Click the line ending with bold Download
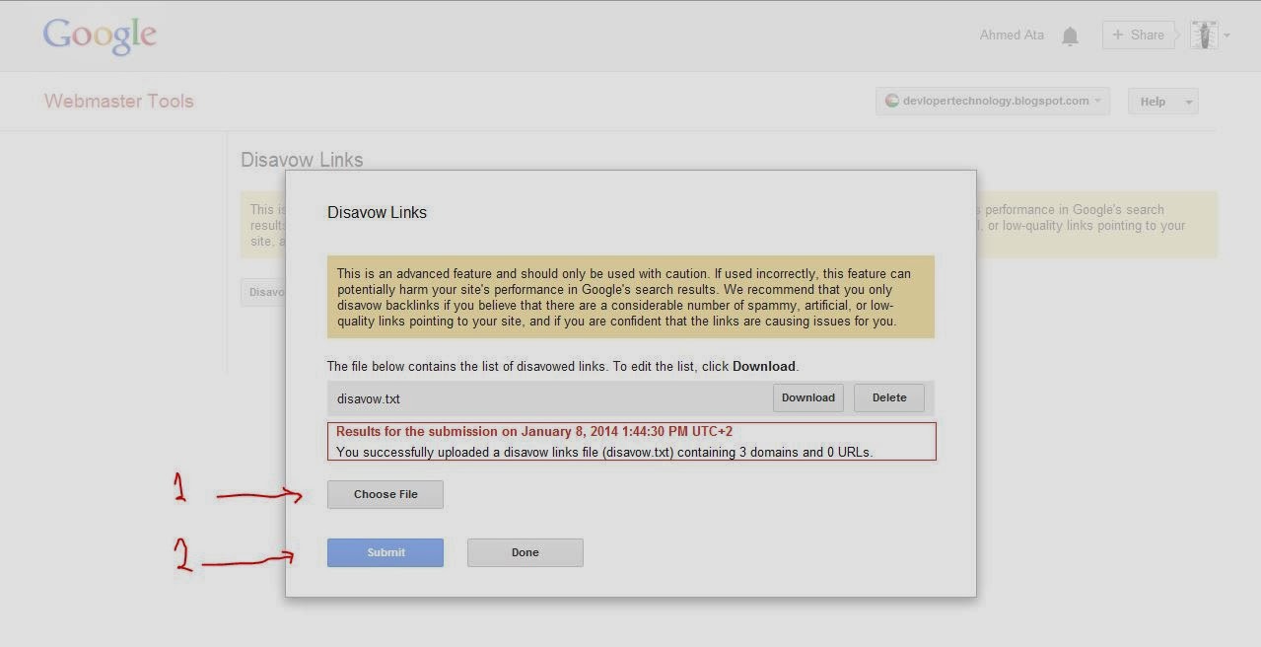This screenshot has height=647, width=1261. (563, 366)
